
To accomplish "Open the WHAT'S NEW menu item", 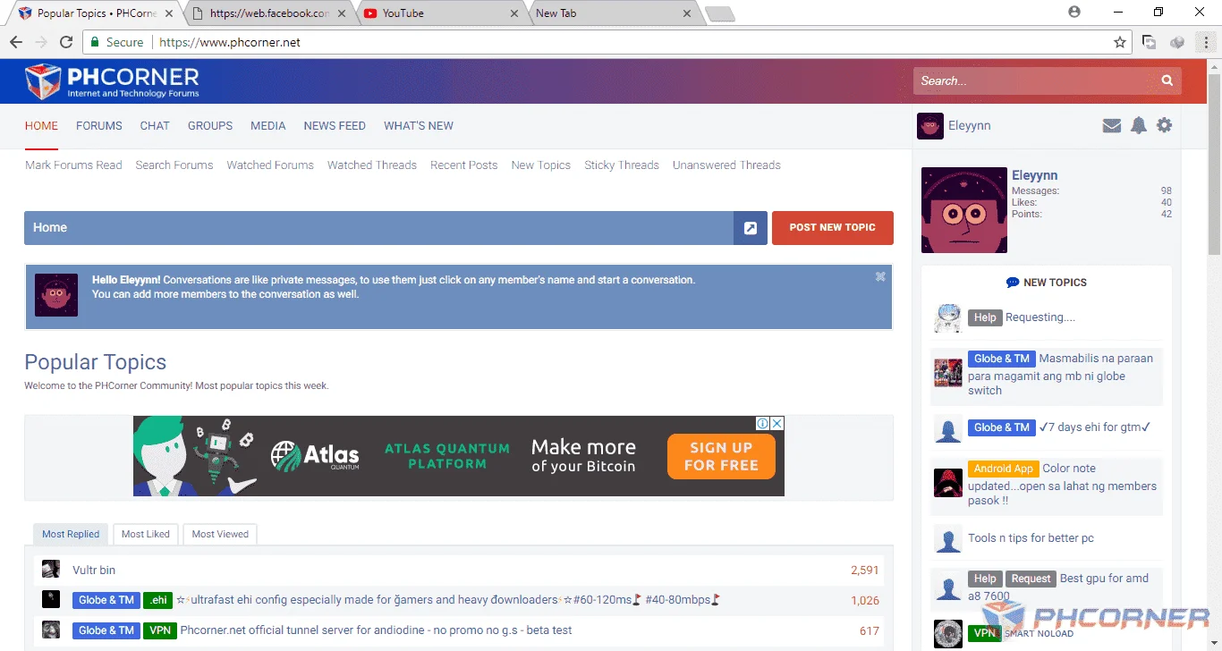I will (419, 126).
